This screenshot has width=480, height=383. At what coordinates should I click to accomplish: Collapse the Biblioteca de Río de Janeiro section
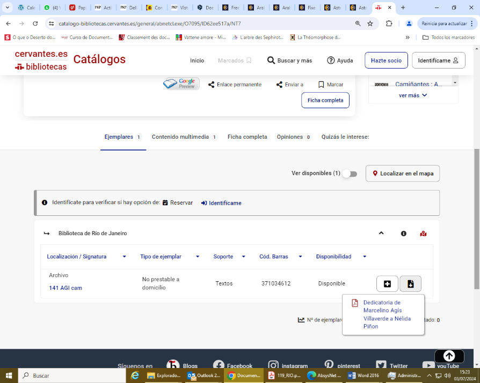coord(381,233)
